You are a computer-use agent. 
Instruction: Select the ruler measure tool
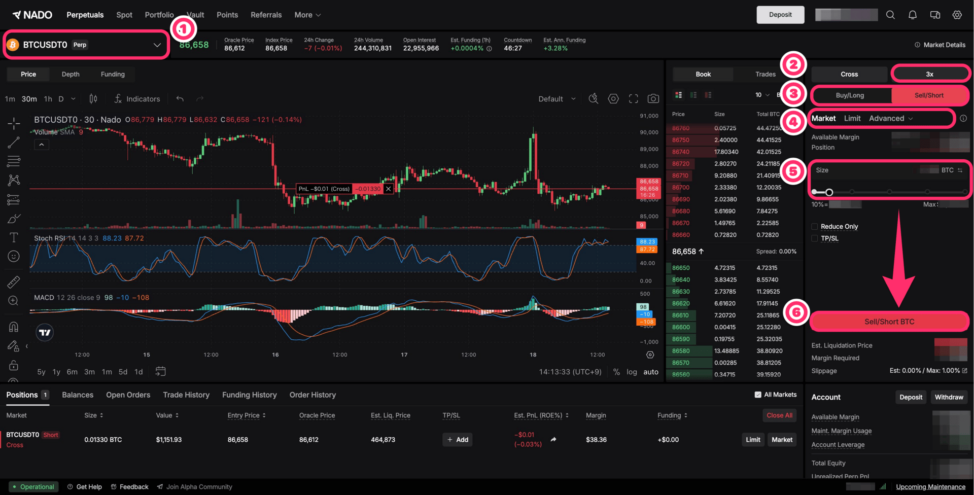pos(14,281)
